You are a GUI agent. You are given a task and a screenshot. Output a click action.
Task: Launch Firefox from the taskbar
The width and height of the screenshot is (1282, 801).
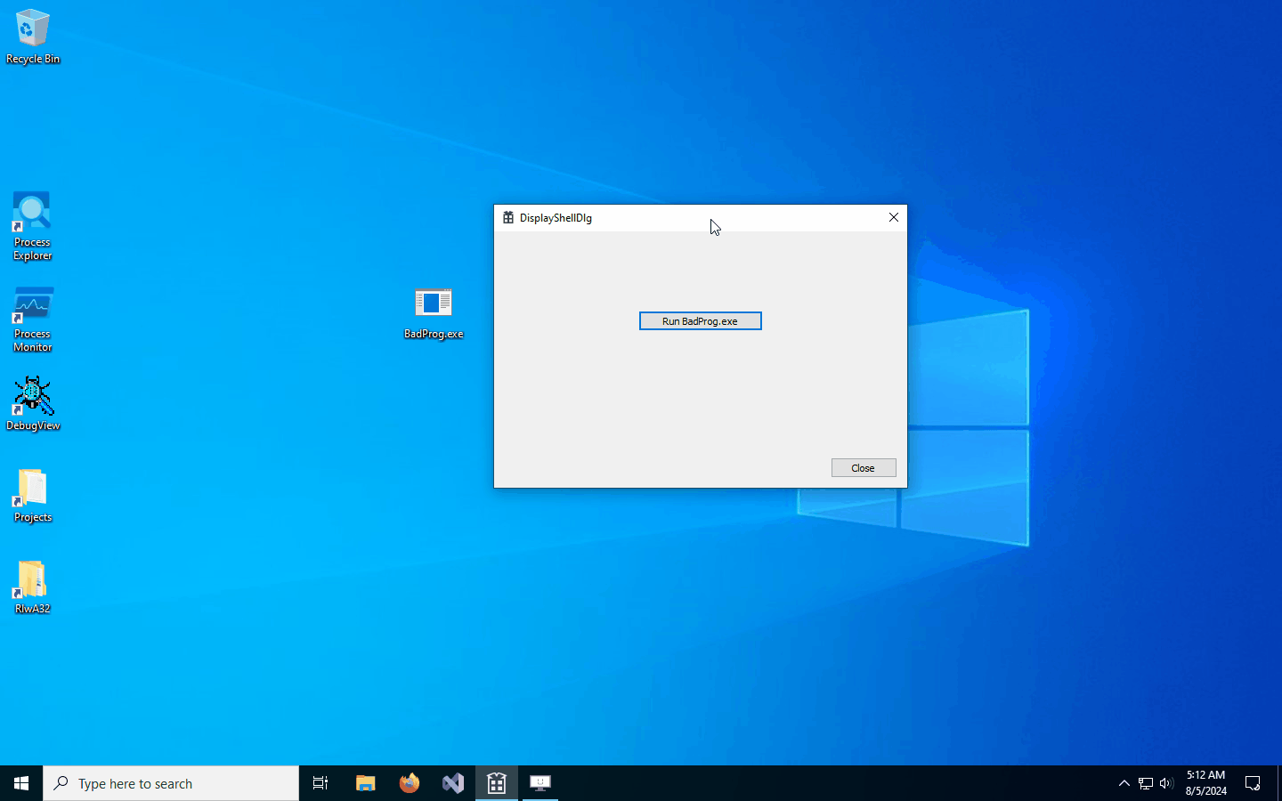409,783
